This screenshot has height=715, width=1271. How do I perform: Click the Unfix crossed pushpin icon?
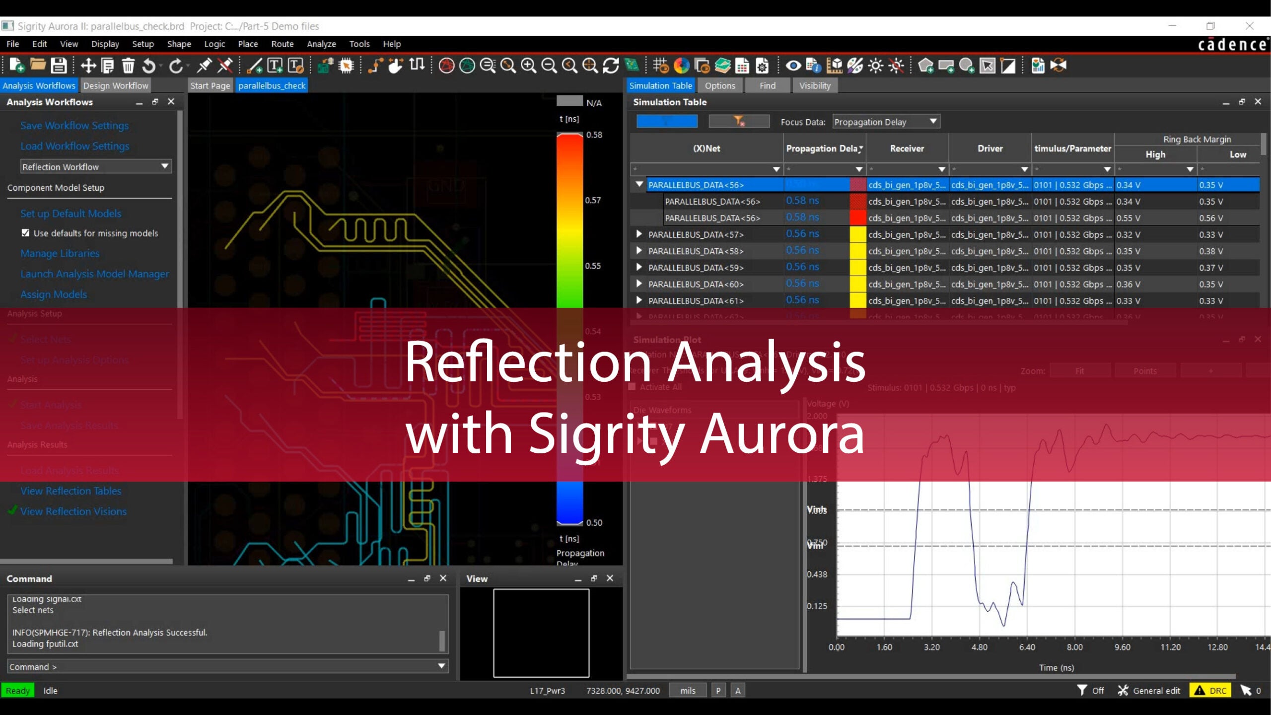pyautogui.click(x=225, y=65)
